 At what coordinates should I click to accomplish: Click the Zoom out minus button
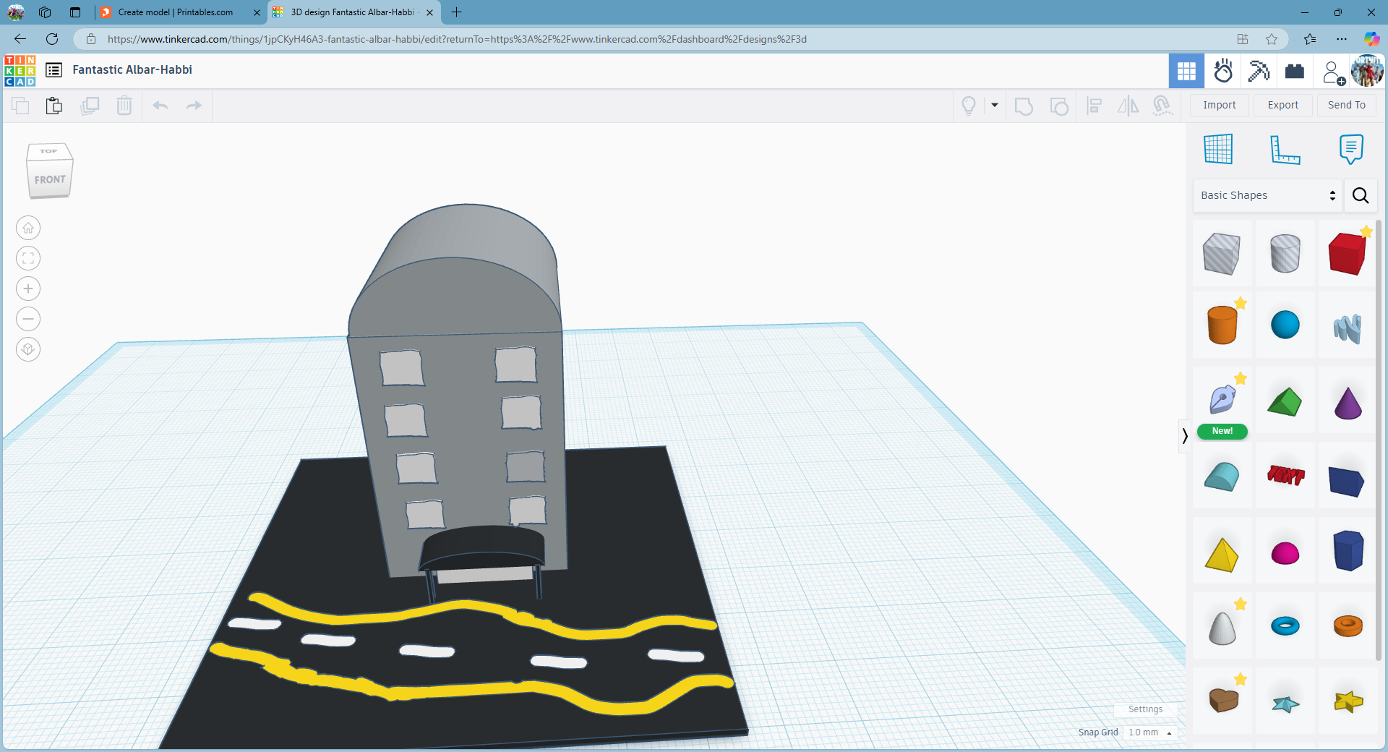28,319
